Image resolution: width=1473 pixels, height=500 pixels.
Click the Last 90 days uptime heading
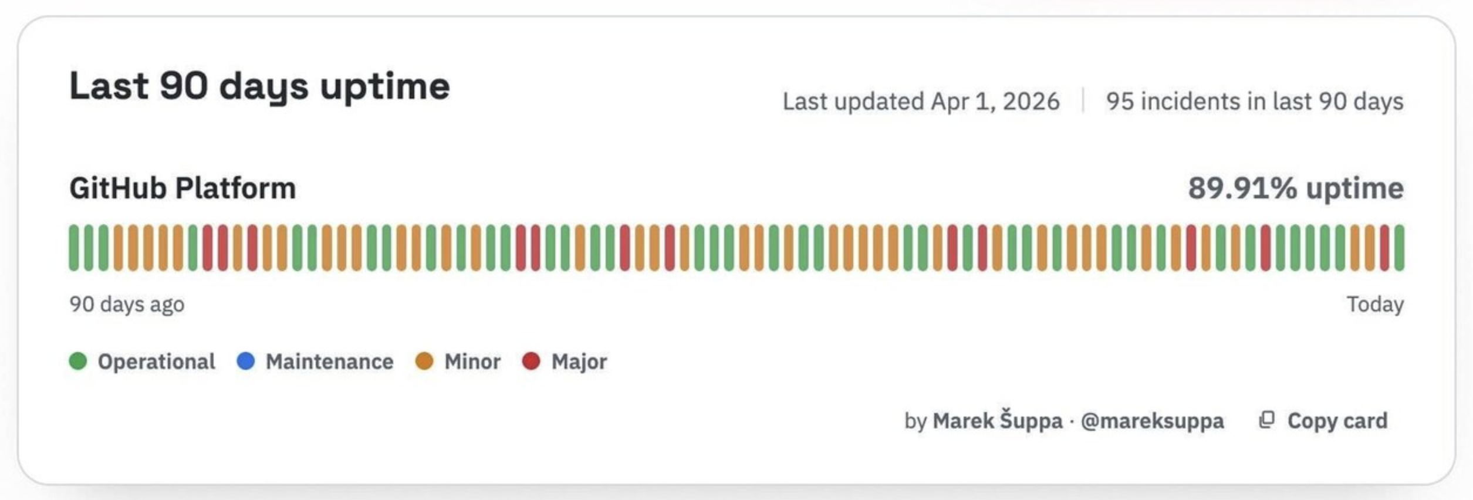(259, 86)
